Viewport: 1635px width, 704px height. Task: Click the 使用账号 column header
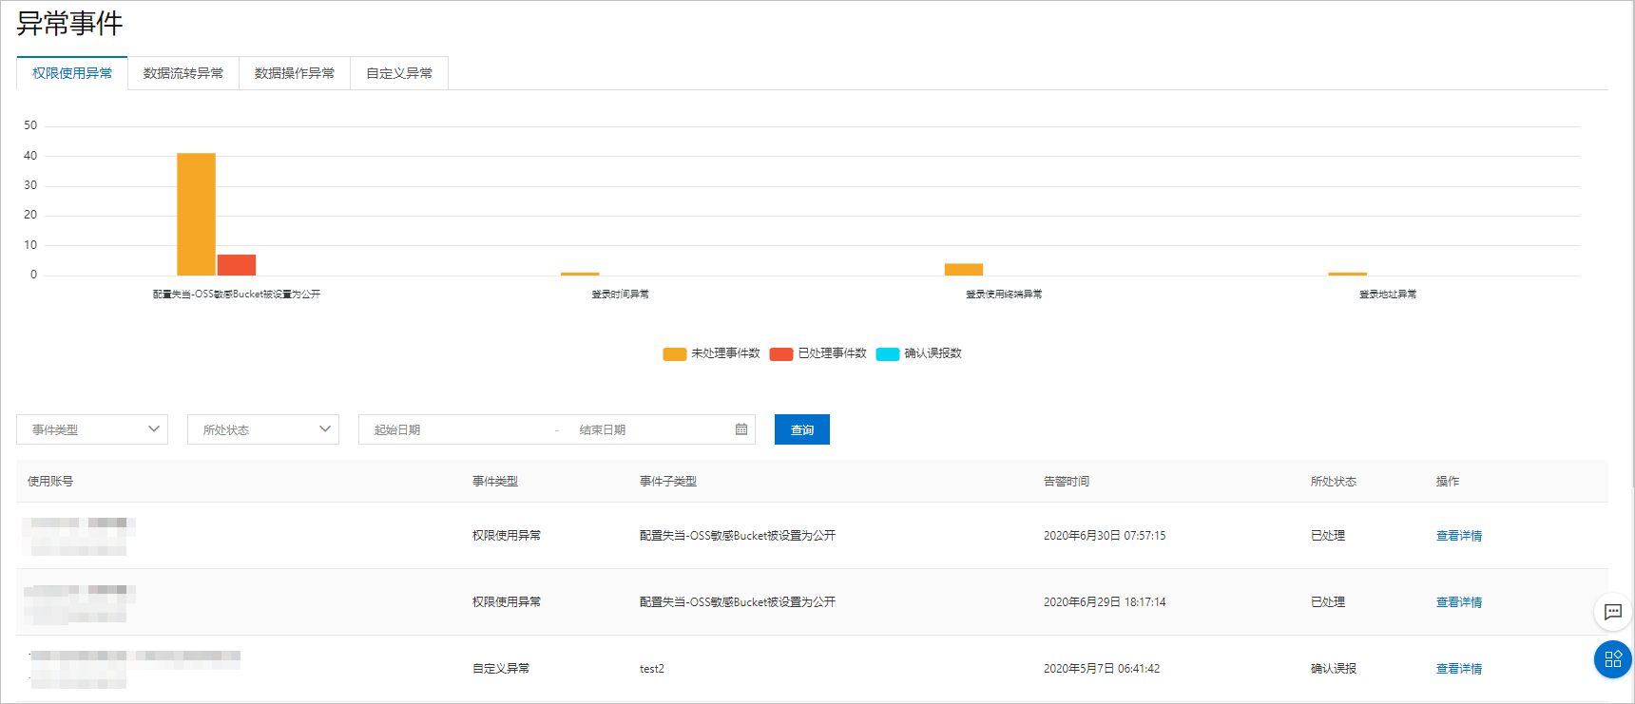(50, 482)
